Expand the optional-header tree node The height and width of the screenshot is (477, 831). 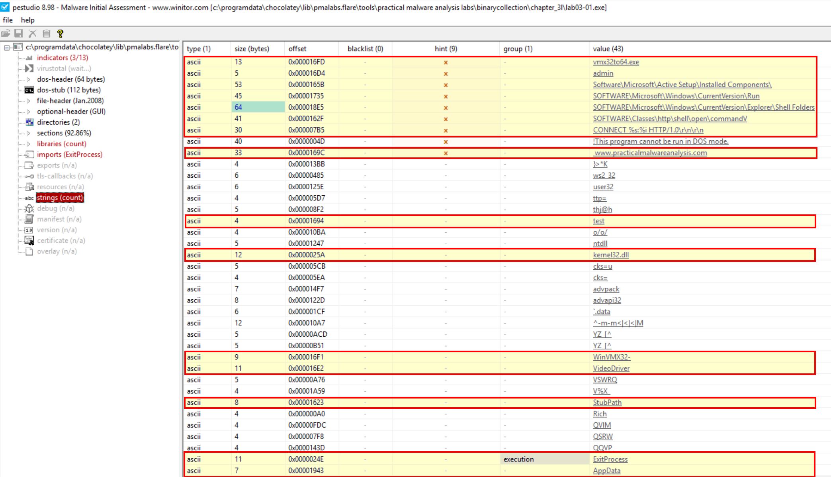click(29, 112)
